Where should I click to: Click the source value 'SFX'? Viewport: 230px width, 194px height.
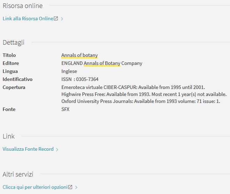pyautogui.click(x=65, y=109)
